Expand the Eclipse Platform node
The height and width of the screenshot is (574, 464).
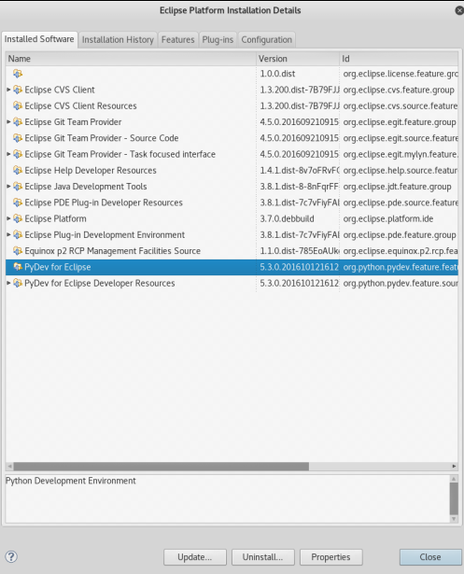(x=8, y=218)
